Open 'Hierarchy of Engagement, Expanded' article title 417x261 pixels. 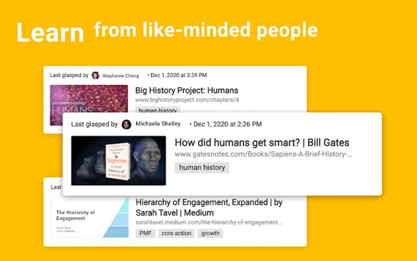pyautogui.click(x=209, y=207)
